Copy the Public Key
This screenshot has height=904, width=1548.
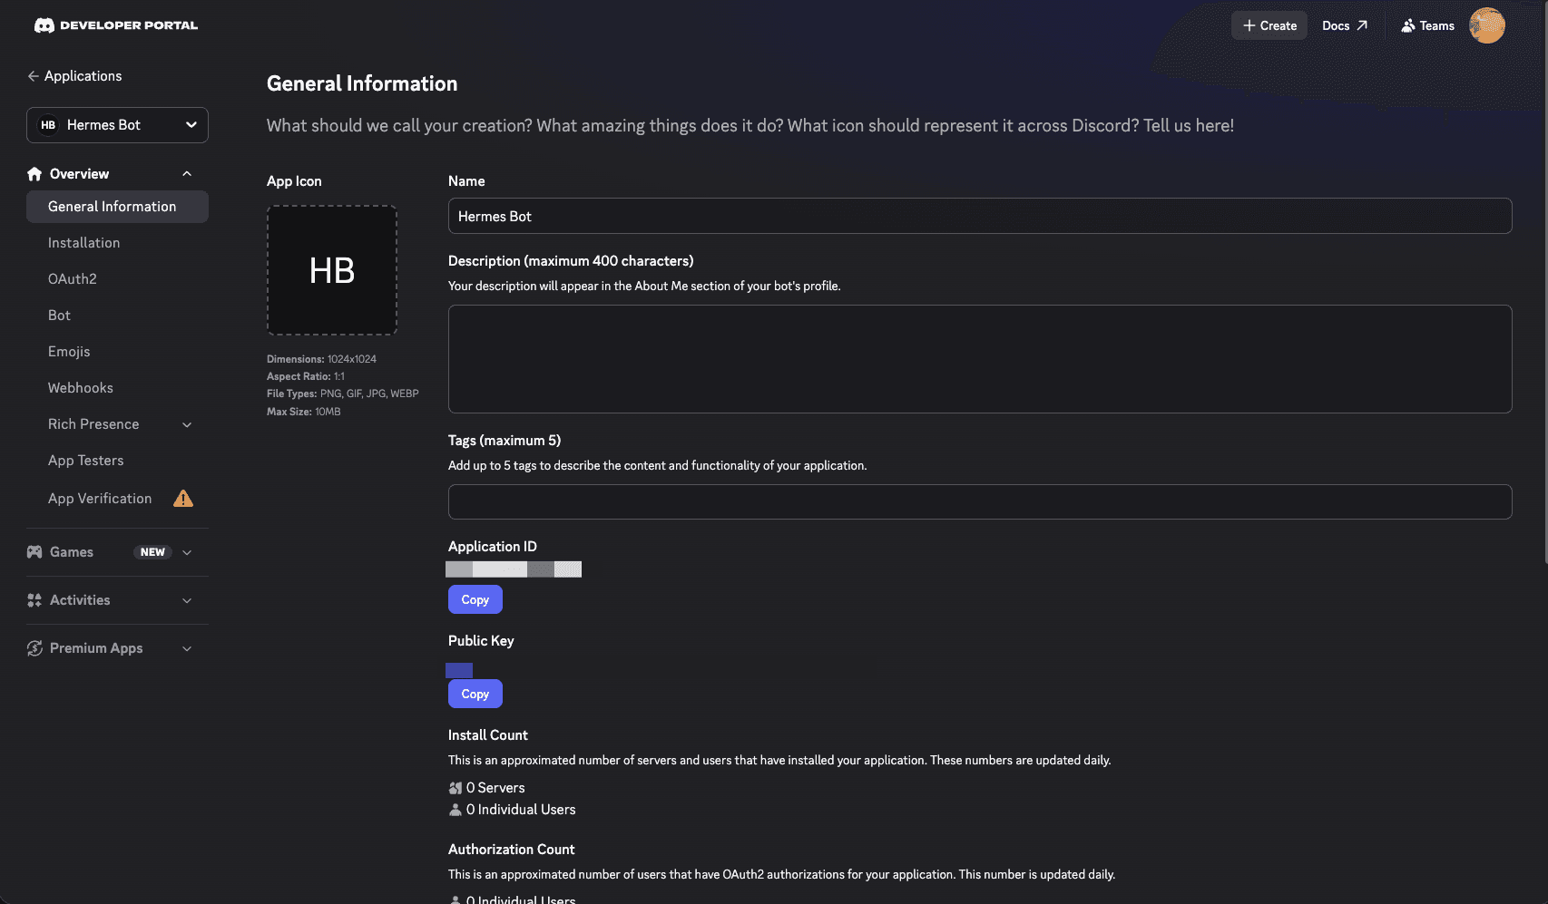click(475, 694)
